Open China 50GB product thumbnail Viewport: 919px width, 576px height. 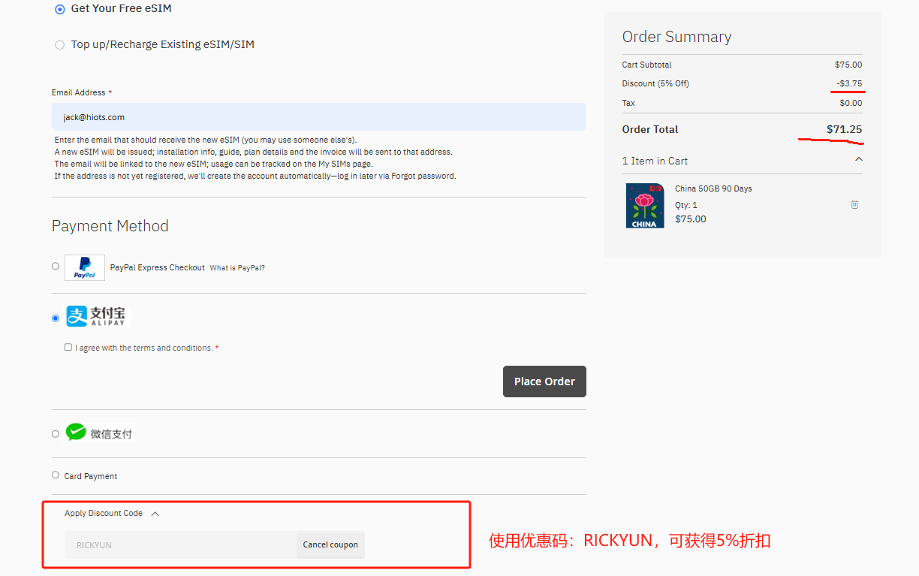pos(645,205)
